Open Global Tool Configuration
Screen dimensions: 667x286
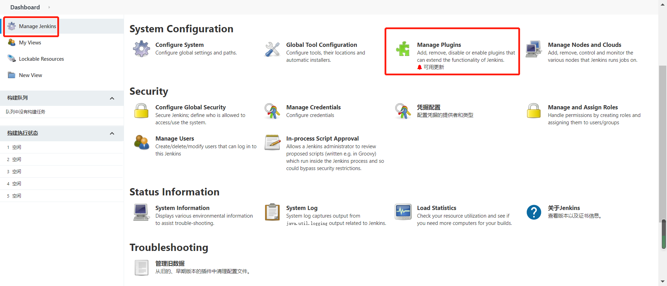click(x=322, y=45)
